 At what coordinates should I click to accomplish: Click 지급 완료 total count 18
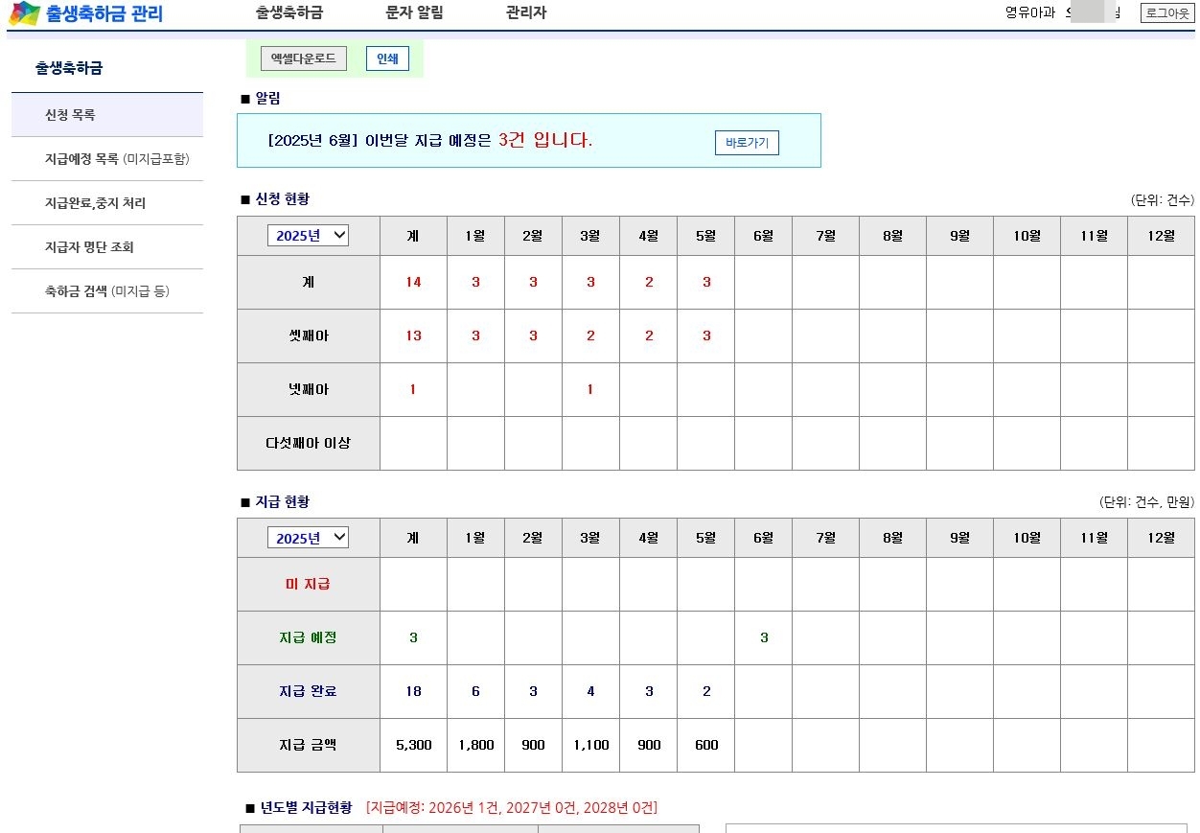[x=413, y=692]
